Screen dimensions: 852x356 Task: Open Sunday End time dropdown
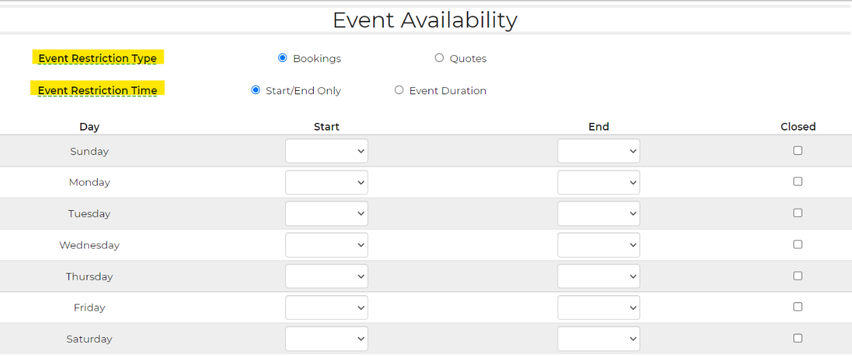(598, 151)
